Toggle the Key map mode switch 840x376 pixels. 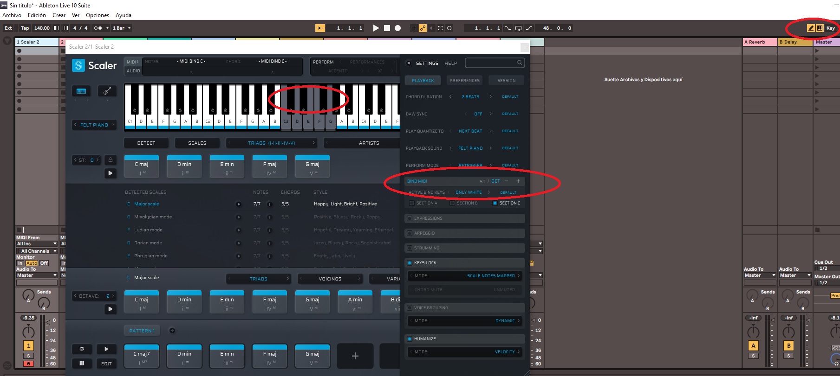(x=830, y=28)
